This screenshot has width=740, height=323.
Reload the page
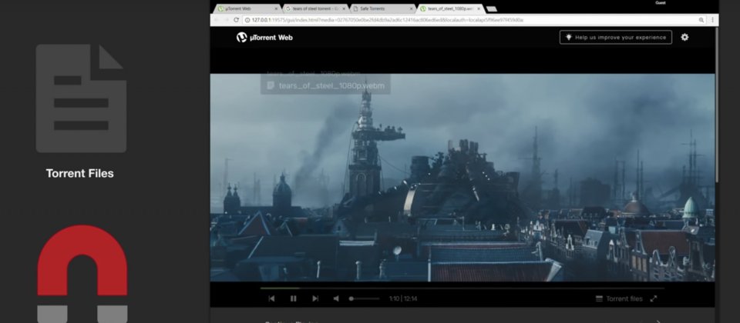tap(236, 20)
